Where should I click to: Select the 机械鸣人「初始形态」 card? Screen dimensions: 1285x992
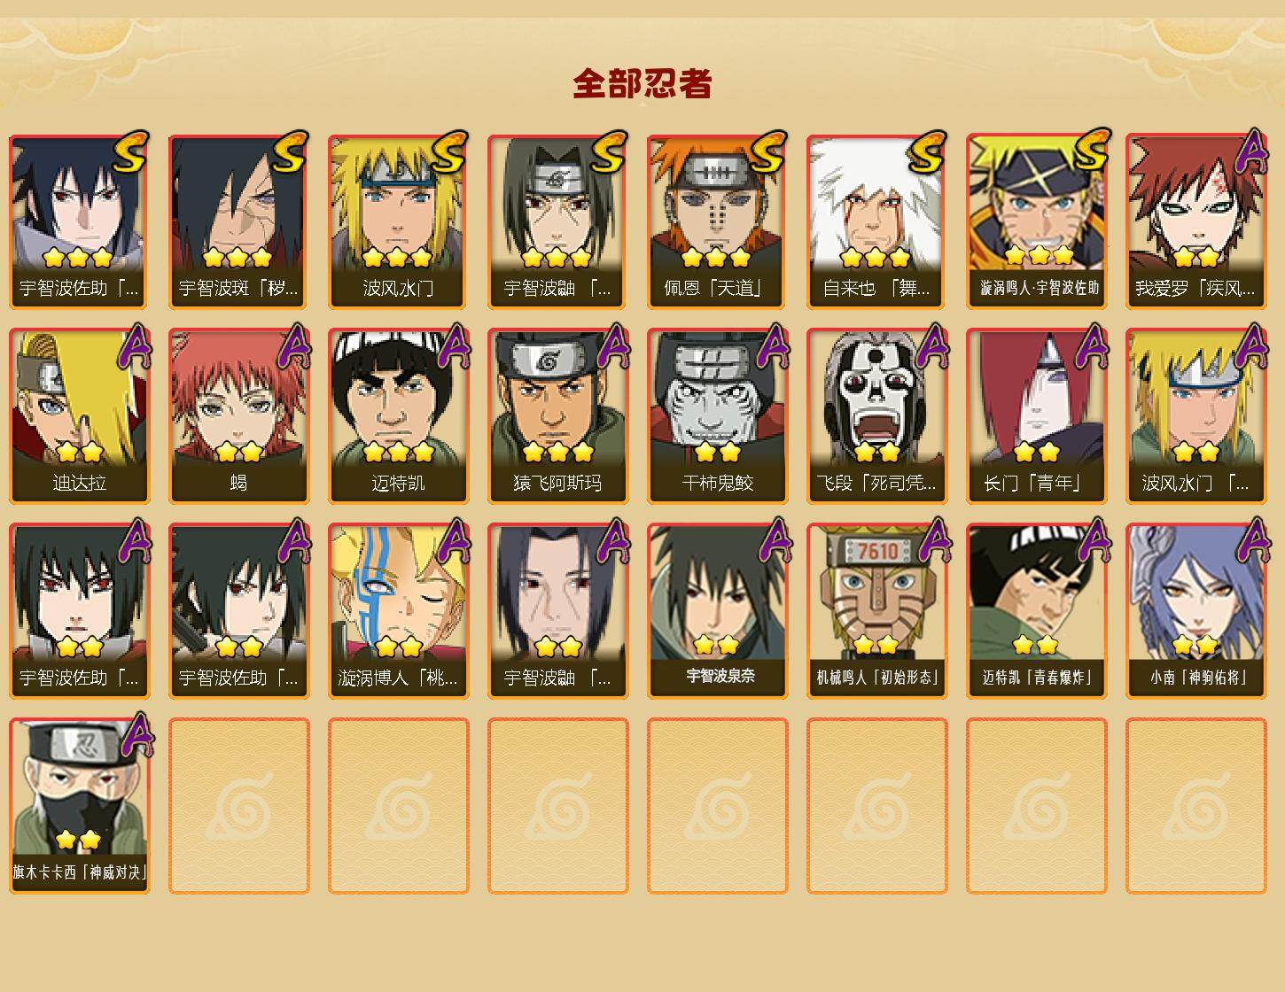[876, 611]
